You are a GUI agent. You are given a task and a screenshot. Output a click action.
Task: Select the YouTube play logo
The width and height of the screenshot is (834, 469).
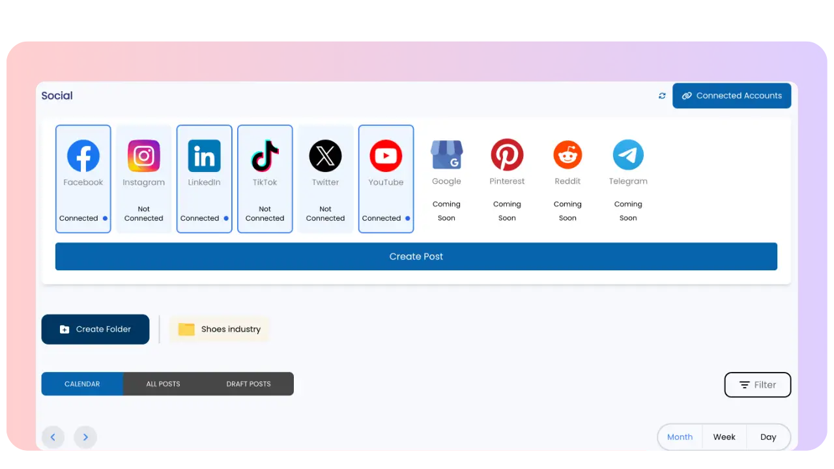tap(386, 156)
